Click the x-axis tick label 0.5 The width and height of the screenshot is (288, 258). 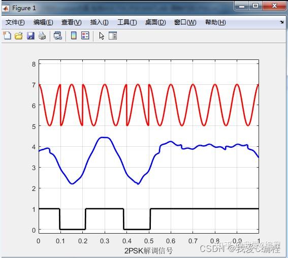coord(149,241)
